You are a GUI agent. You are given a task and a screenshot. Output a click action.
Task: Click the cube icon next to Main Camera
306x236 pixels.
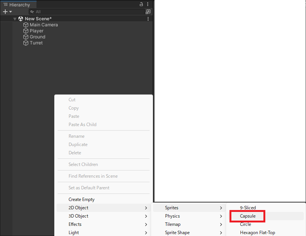(x=26, y=25)
